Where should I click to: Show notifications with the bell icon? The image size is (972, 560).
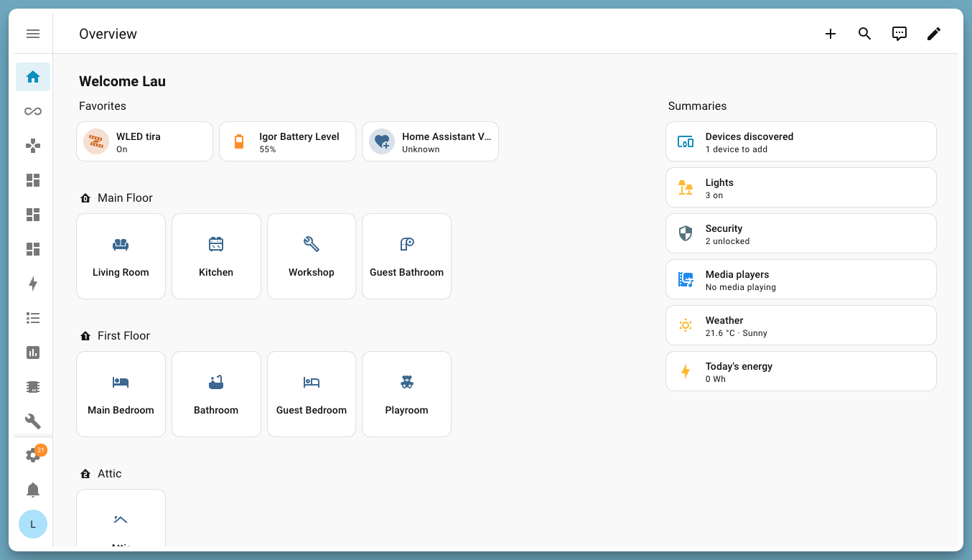[x=32, y=490]
